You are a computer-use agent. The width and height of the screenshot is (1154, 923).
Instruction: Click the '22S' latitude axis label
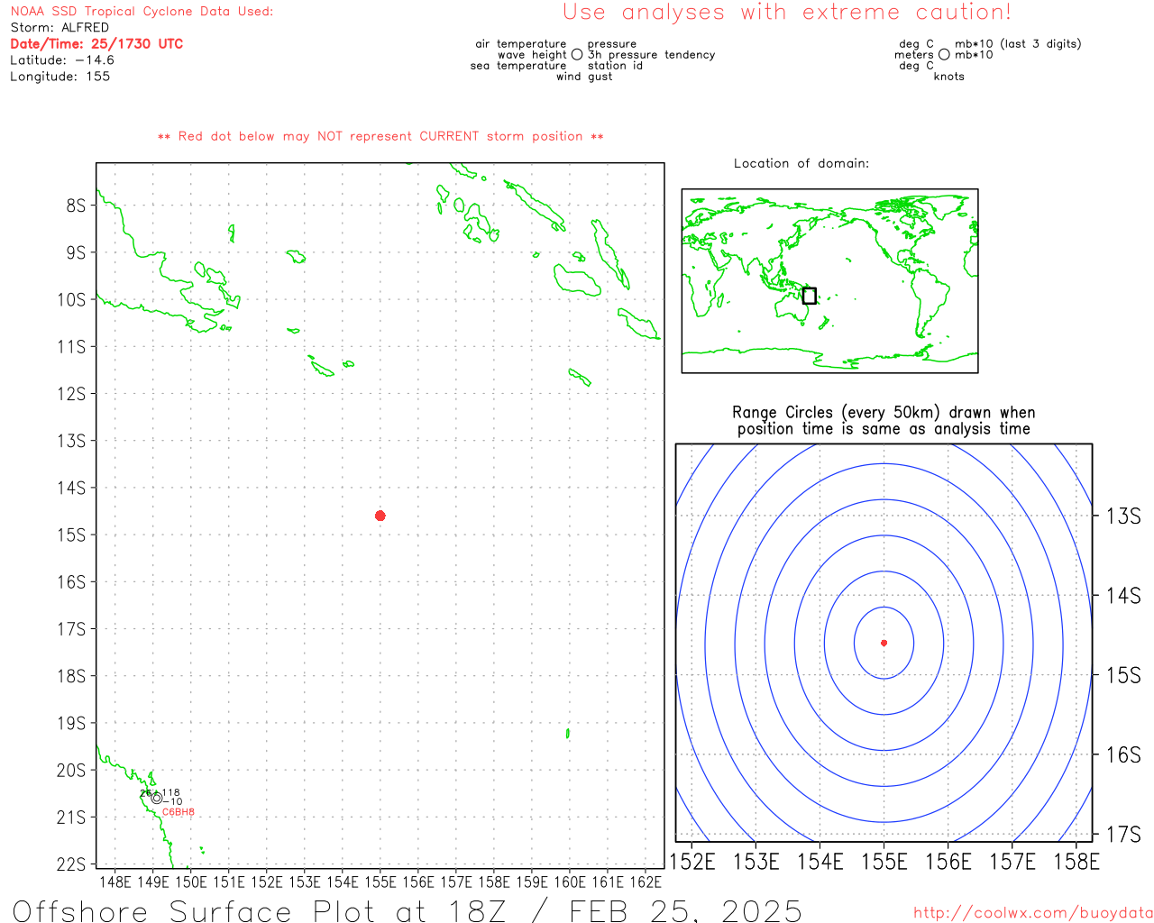(71, 864)
